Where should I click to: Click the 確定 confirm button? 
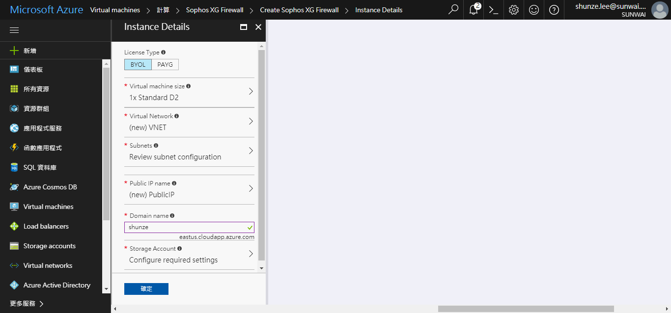tap(146, 289)
